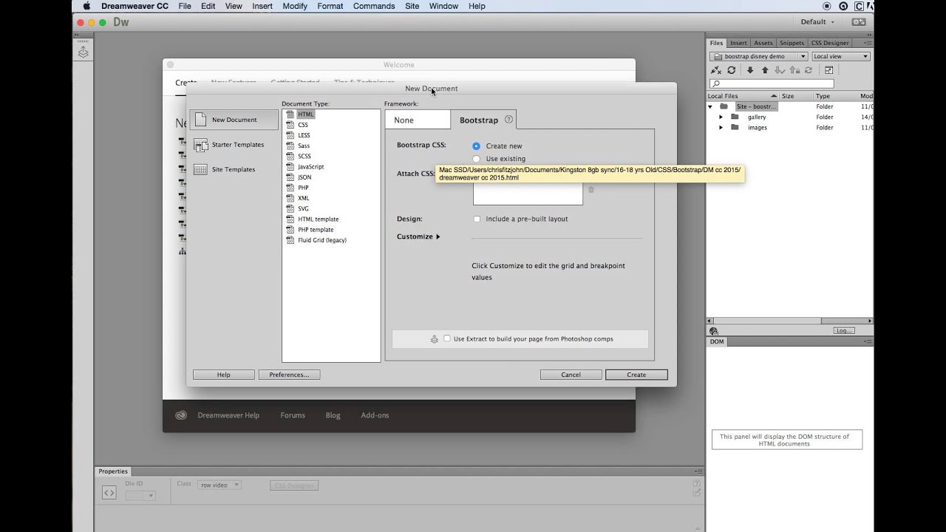Click the Attach CSS list box
946x532 pixels.
coord(528,192)
